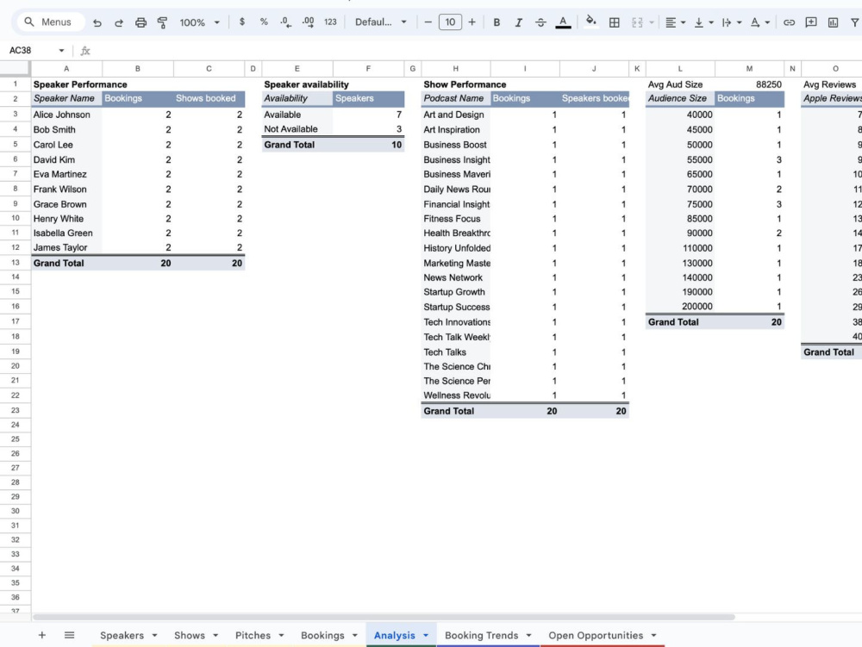The width and height of the screenshot is (862, 647).
Task: Open the borders tool
Action: [614, 22]
